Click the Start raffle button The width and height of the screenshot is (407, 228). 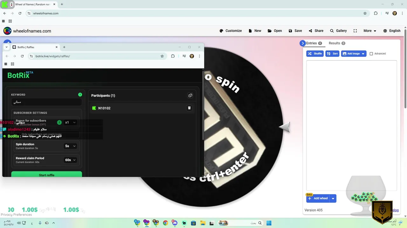pyautogui.click(x=46, y=175)
